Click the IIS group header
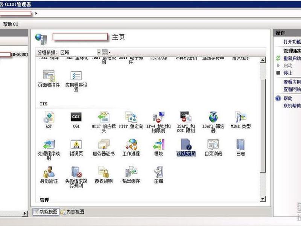Image resolution: width=301 pixels, height=226 pixels. point(44,104)
